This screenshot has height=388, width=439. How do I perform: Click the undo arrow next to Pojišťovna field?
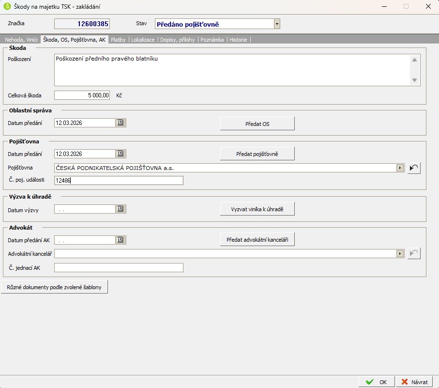point(414,168)
